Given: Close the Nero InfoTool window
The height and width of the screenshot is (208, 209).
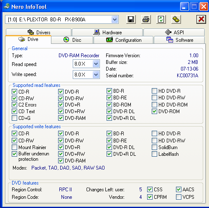Looking at the screenshot, I should click(204, 6).
